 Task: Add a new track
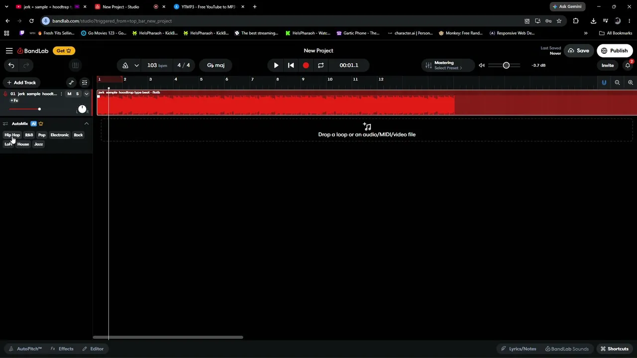[21, 83]
